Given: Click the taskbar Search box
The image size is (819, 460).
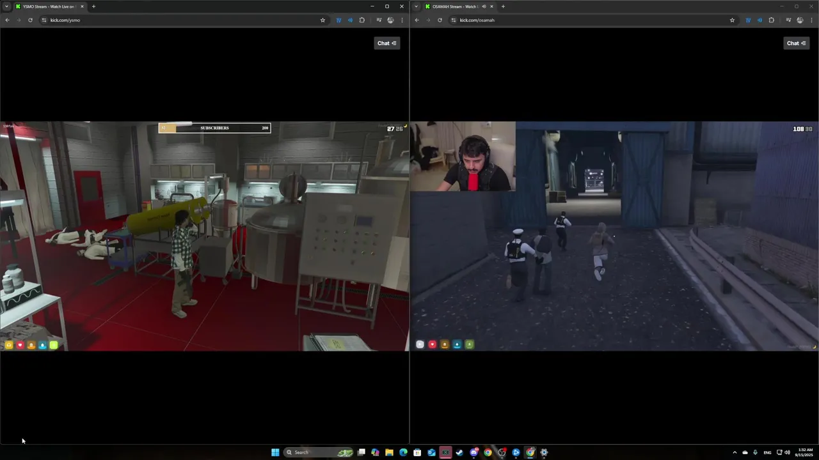Looking at the screenshot, I should (319, 452).
